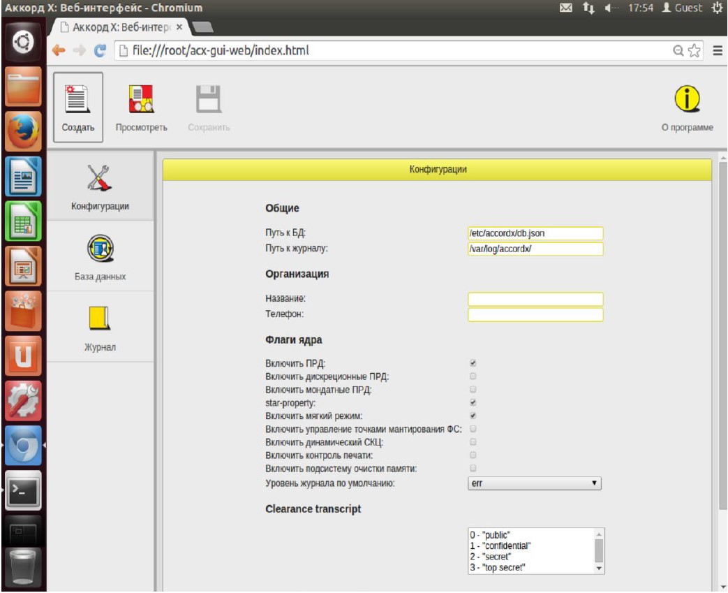
Task: Click the Конфигурации yellow header
Action: click(x=437, y=169)
